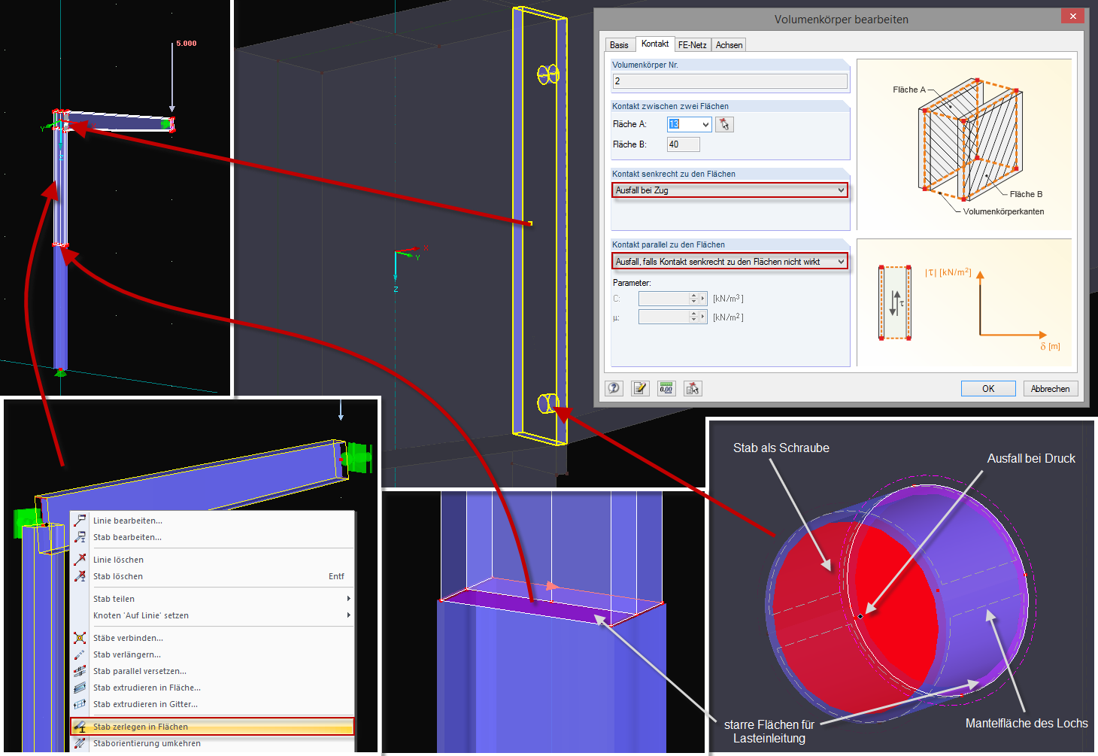Click the Volumenkörper Nr. field
The height and width of the screenshot is (756, 1098).
tap(730, 81)
